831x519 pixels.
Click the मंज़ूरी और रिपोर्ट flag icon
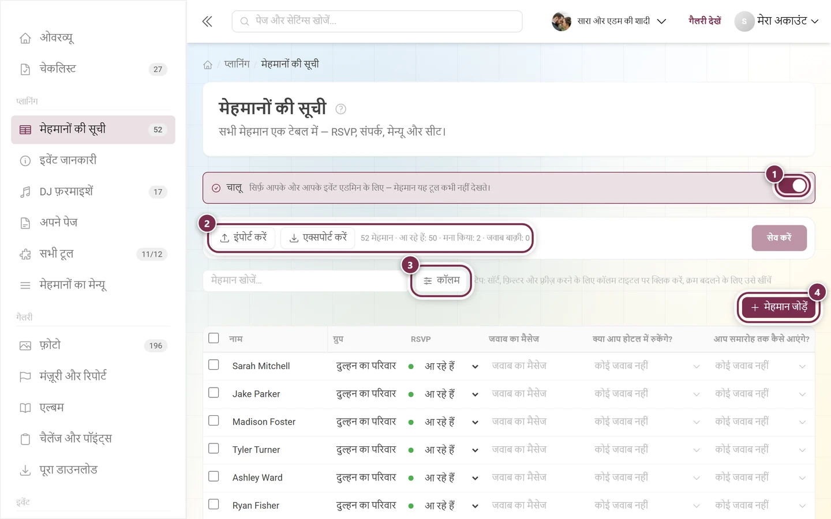[25, 377]
